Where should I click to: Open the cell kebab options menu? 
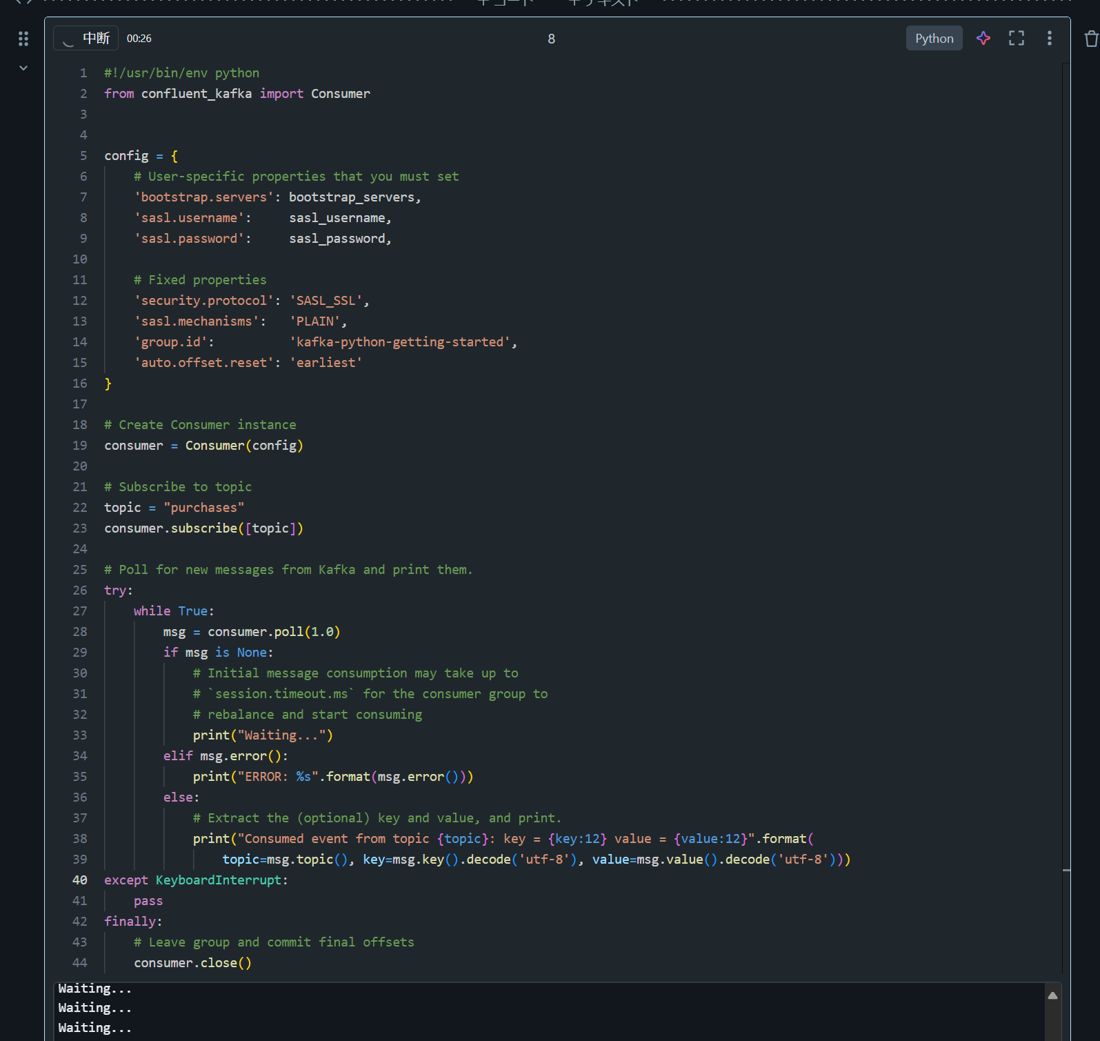1050,39
